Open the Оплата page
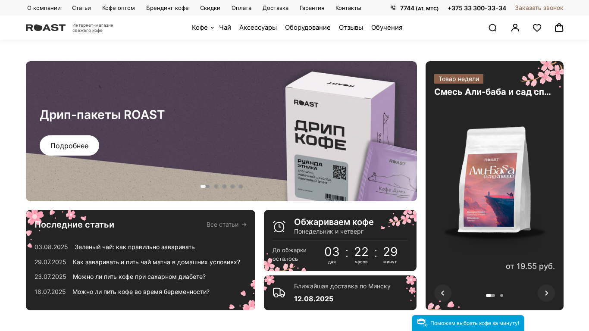 [241, 8]
